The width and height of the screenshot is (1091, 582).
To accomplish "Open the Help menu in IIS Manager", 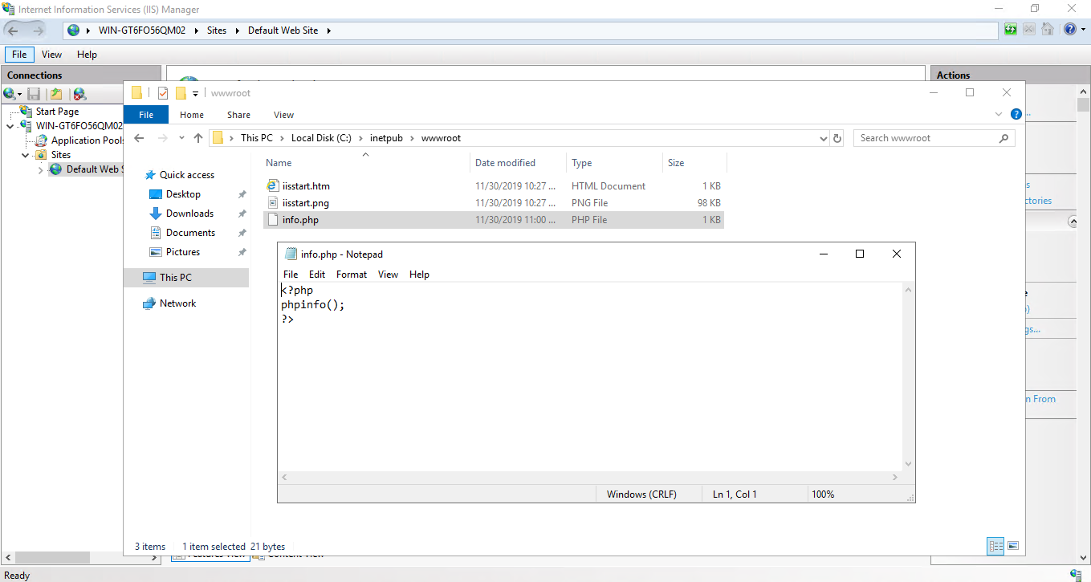I will coord(87,55).
